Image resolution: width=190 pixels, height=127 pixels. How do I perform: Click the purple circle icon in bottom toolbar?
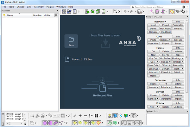tap(45, 122)
